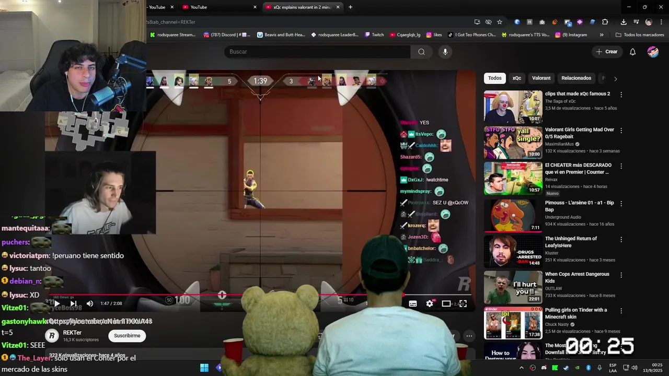Open thumbnail of 'Valorant Girls Getting Mad' video

(x=513, y=143)
